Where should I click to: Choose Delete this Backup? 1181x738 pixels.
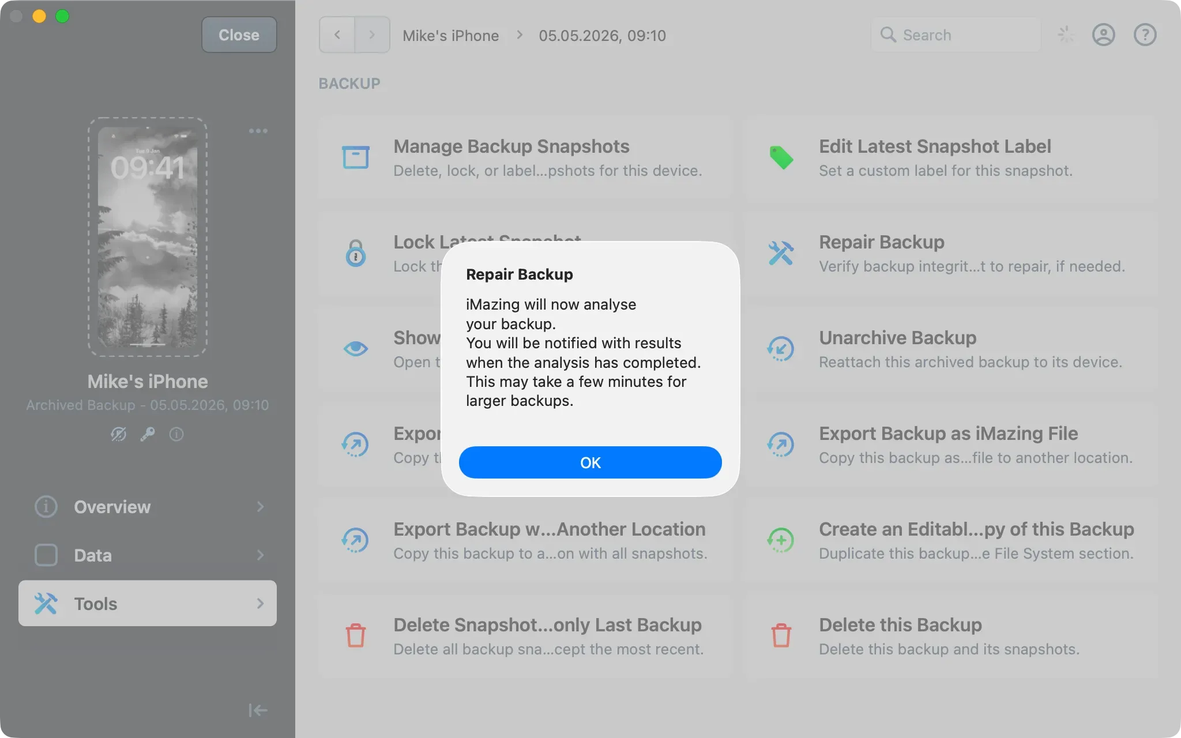pos(951,636)
